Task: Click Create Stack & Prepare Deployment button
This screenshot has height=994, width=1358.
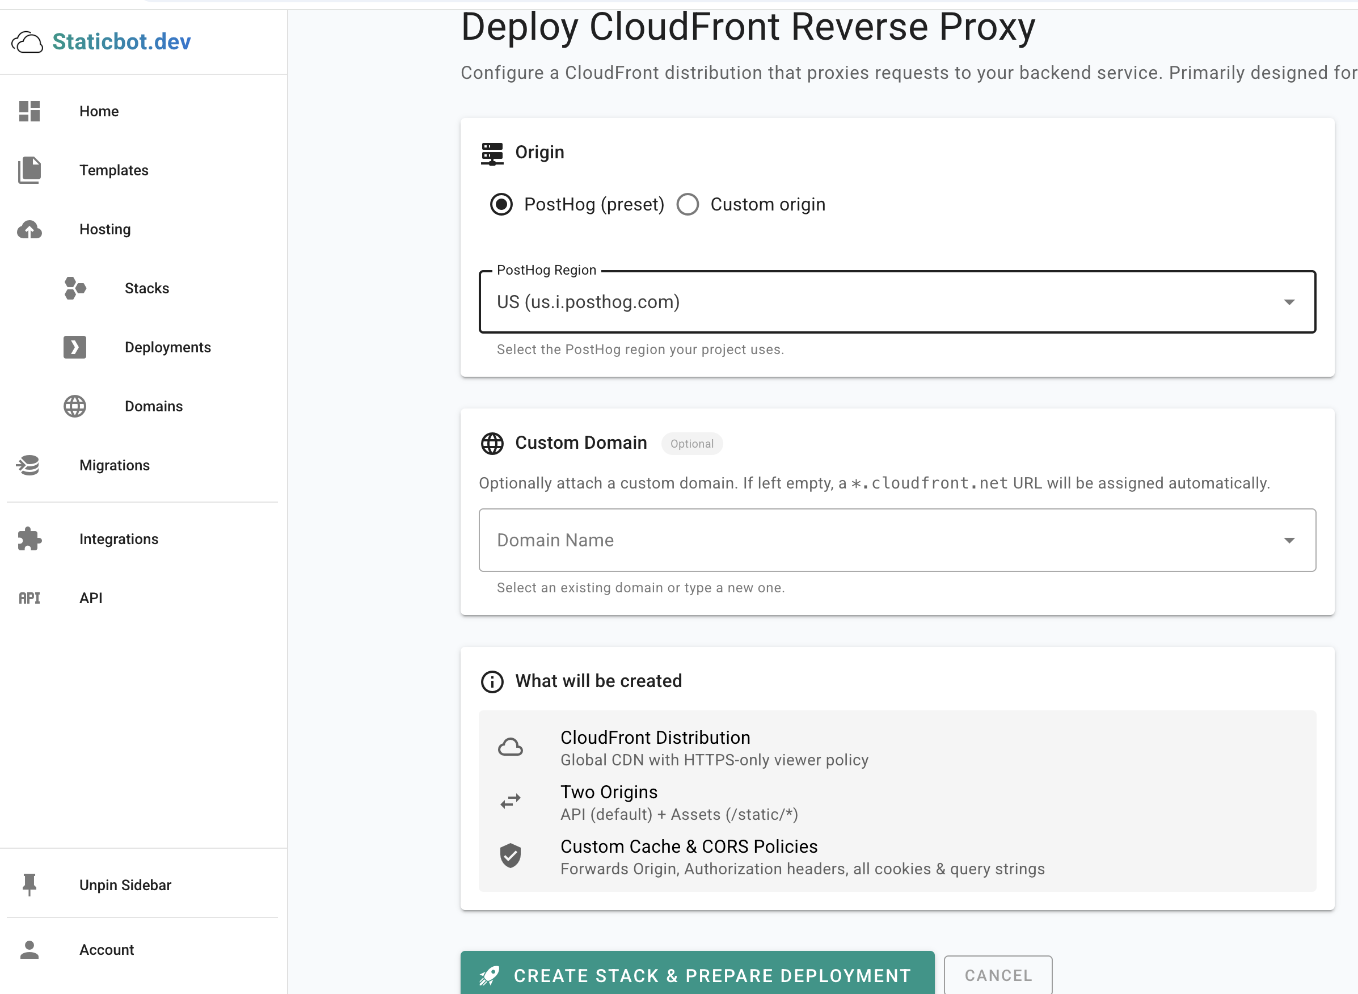Action: click(x=697, y=973)
